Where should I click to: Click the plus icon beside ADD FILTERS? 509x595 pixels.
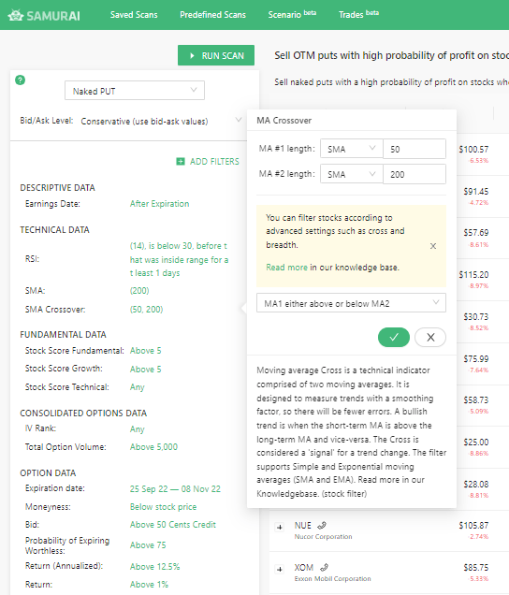point(181,162)
